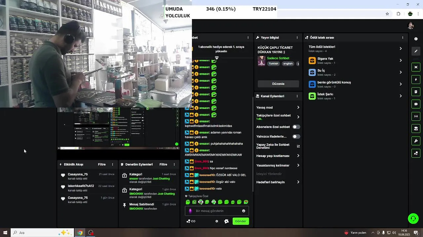Screen dimensions: 423x237
Task: Click the Sigara Yak reward icon
Action: [x=312, y=61]
